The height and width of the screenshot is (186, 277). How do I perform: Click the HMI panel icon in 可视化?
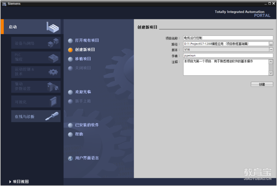[x=53, y=102]
